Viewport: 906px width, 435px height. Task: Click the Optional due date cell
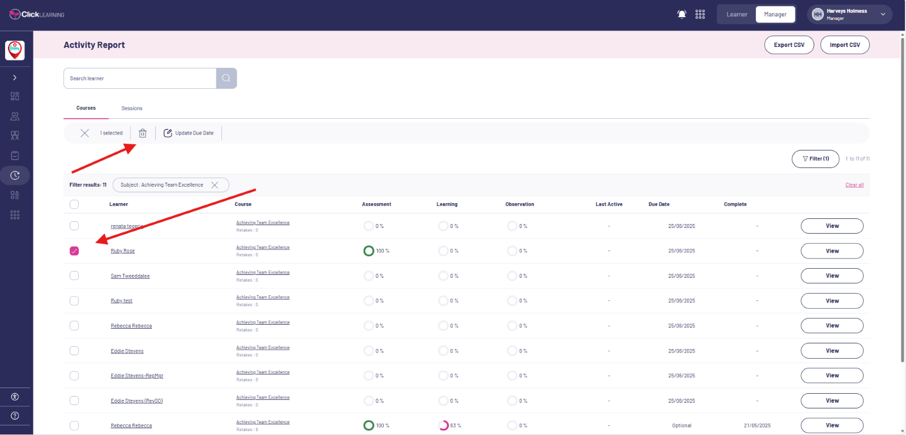tap(682, 425)
